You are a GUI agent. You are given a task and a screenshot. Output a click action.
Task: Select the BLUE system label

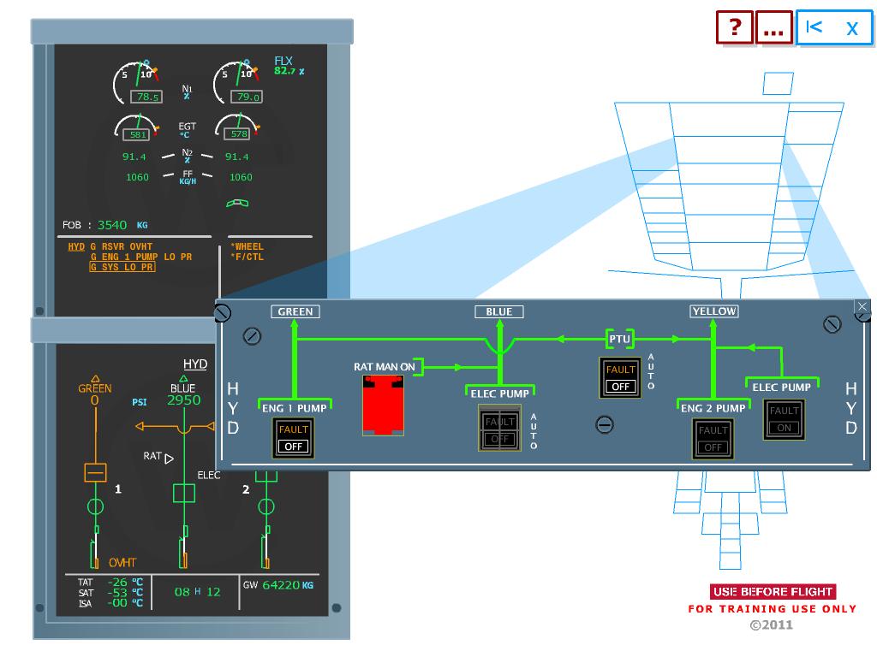[x=498, y=311]
